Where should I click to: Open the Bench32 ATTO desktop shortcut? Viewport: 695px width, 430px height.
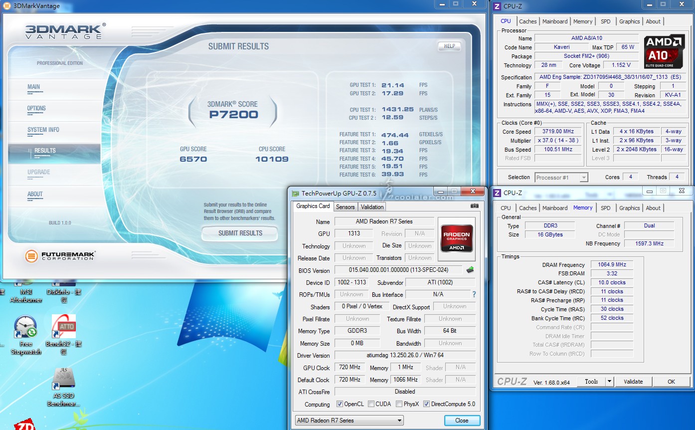point(64,335)
